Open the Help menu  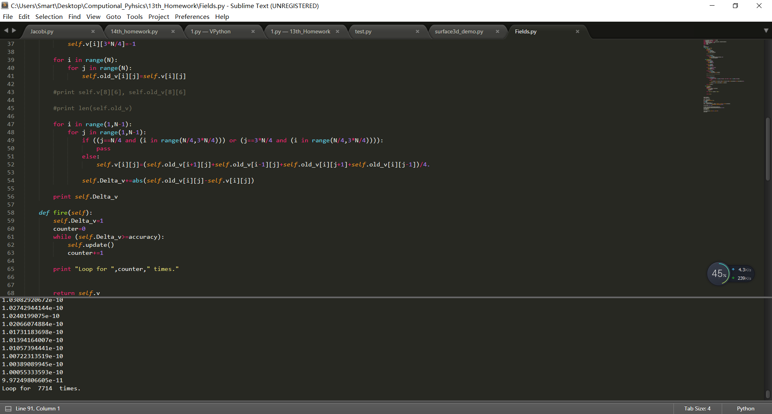tap(222, 16)
